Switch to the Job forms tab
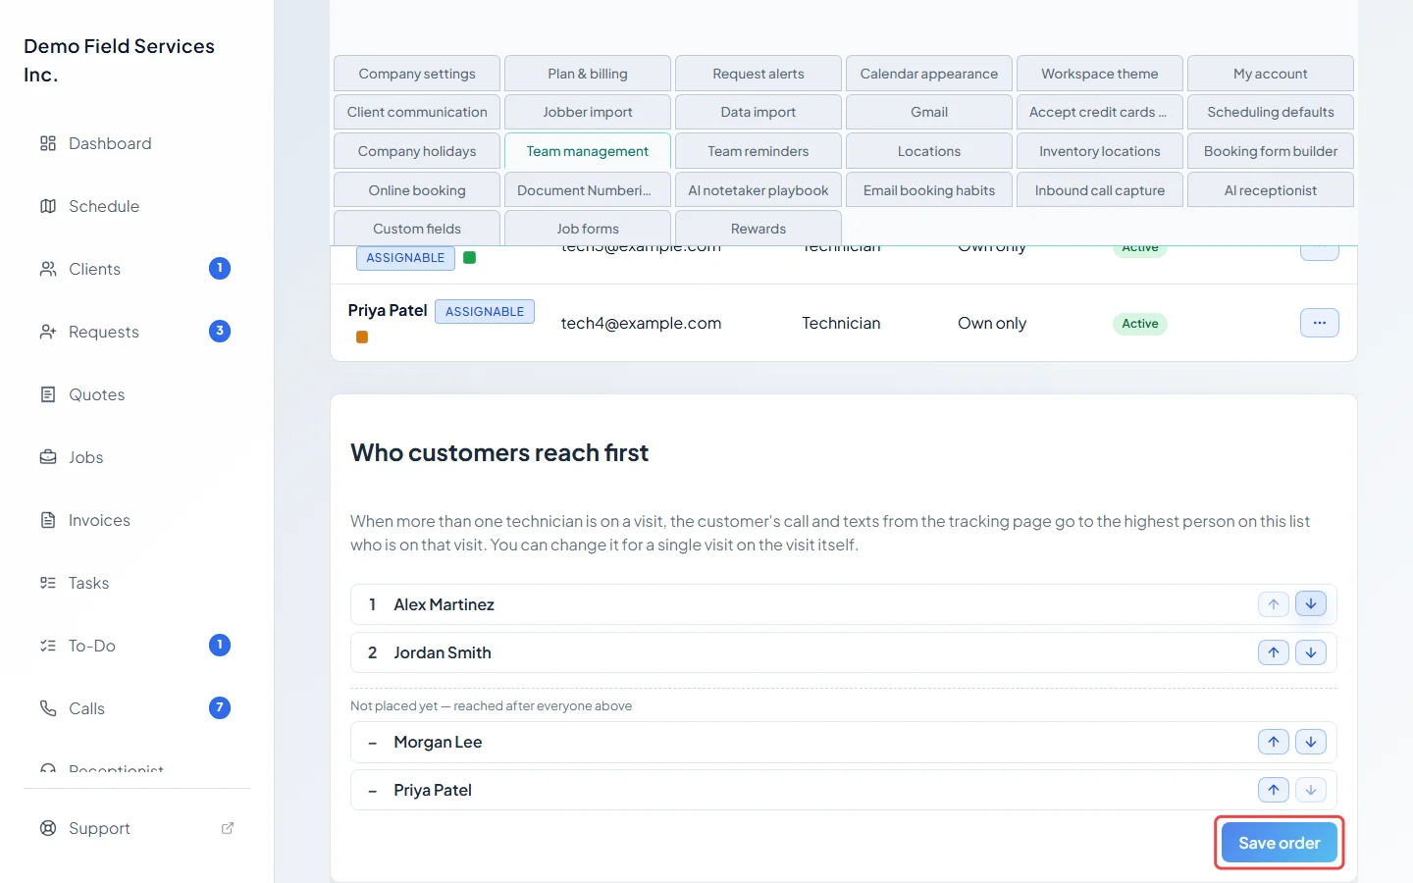Viewport: 1413px width, 883px height. click(588, 229)
